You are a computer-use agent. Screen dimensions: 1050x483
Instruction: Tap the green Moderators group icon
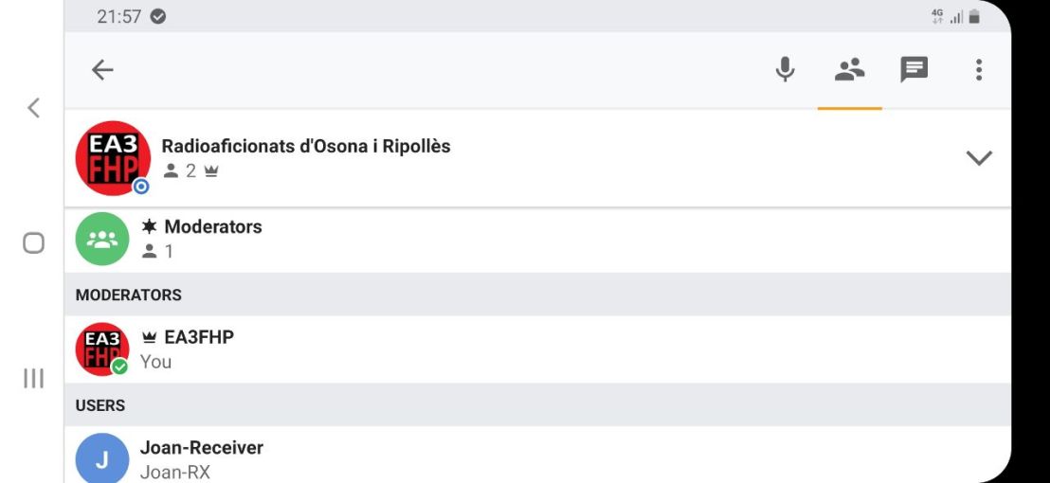coord(101,239)
